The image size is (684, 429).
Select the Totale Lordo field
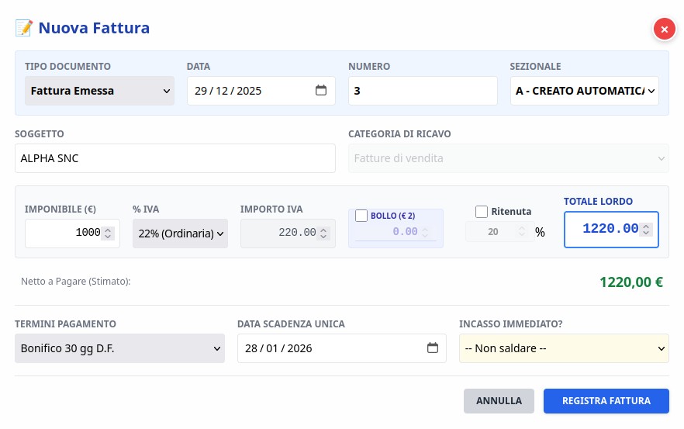[x=603, y=230]
